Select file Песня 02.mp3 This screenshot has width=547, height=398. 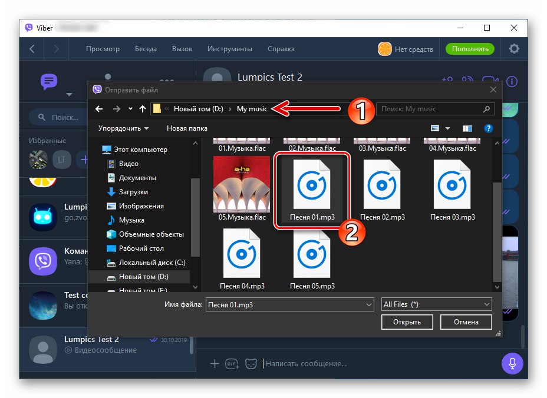coord(382,190)
